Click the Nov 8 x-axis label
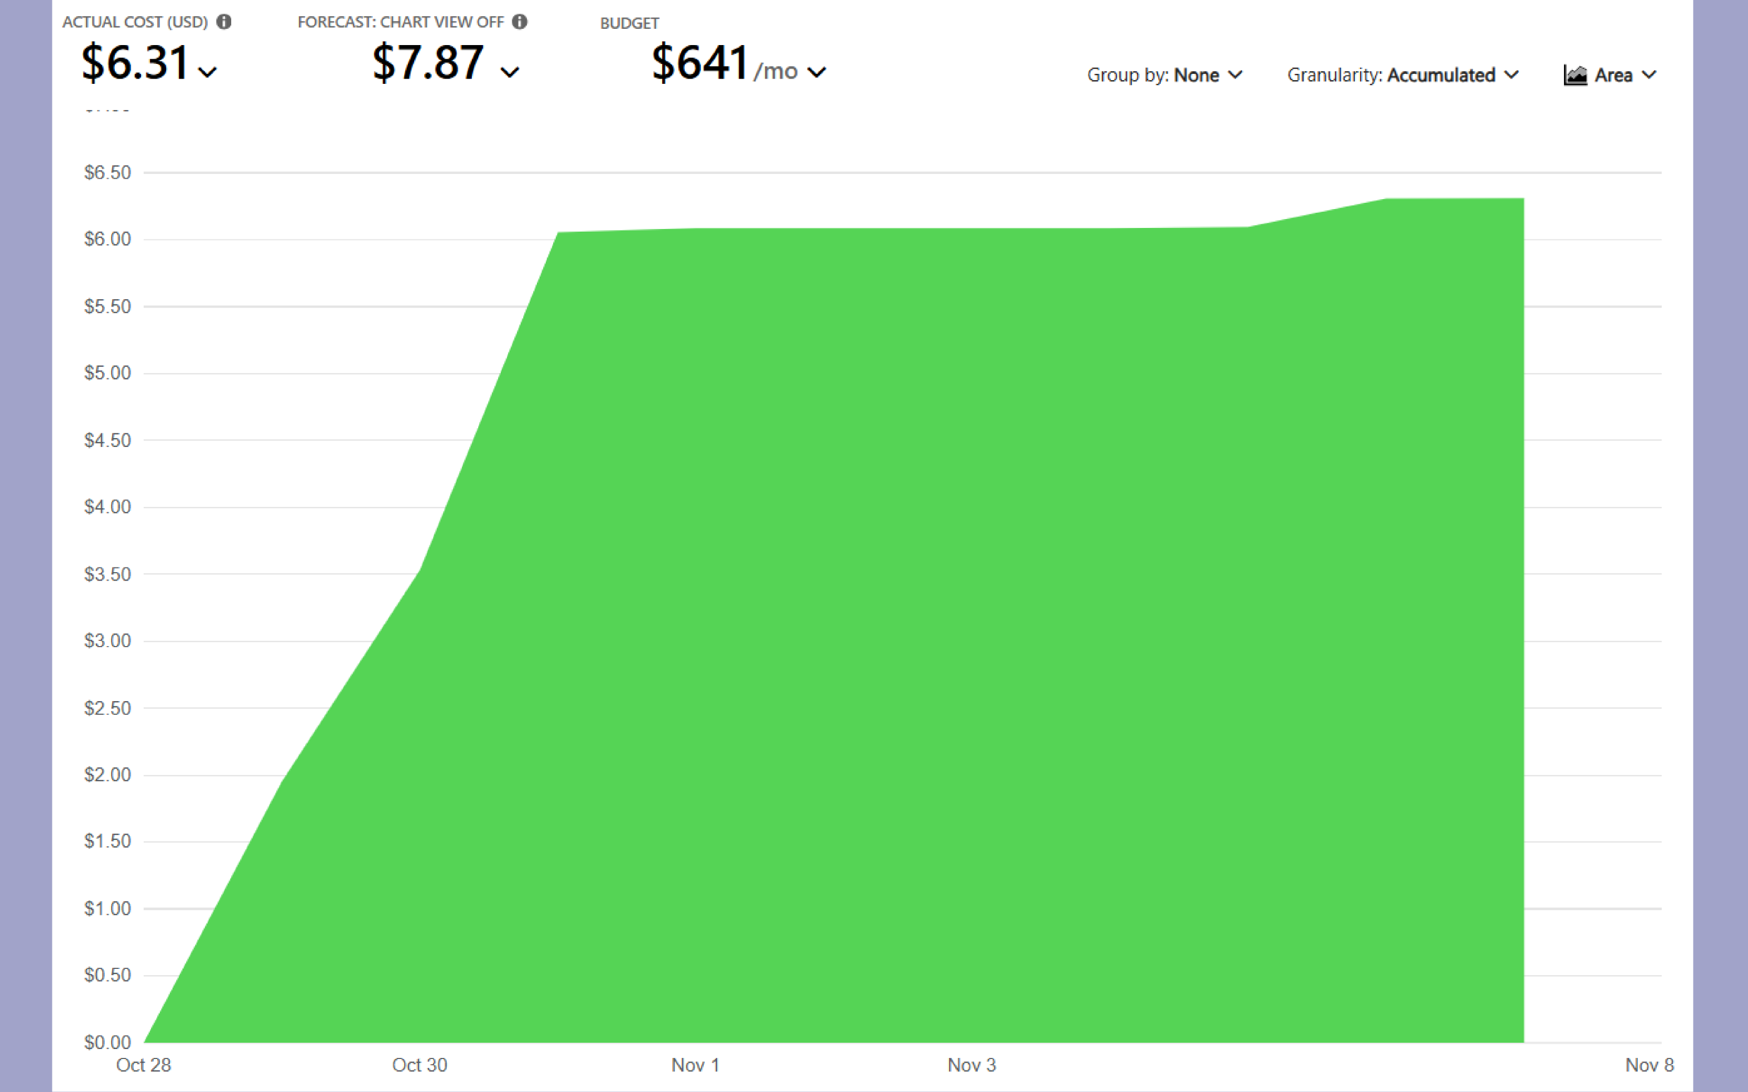1748x1092 pixels. [x=1649, y=1065]
